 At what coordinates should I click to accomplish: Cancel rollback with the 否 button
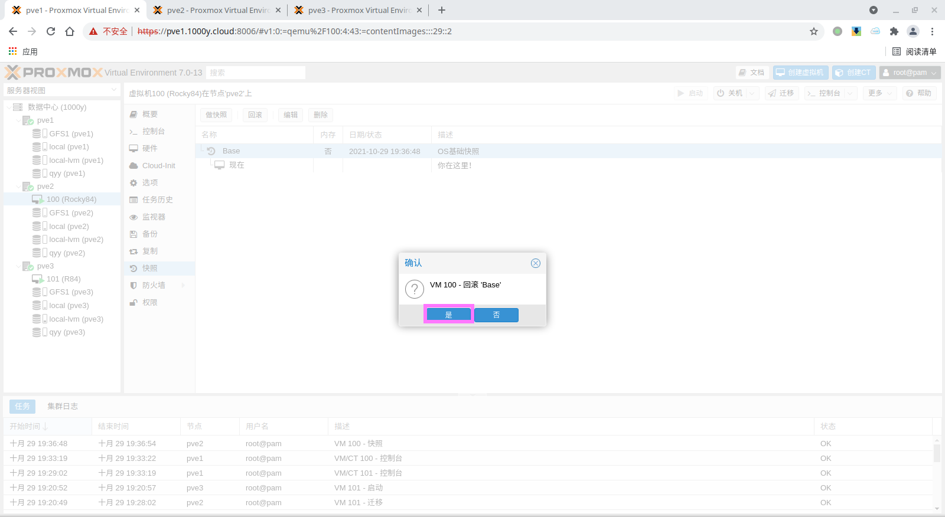(x=496, y=315)
